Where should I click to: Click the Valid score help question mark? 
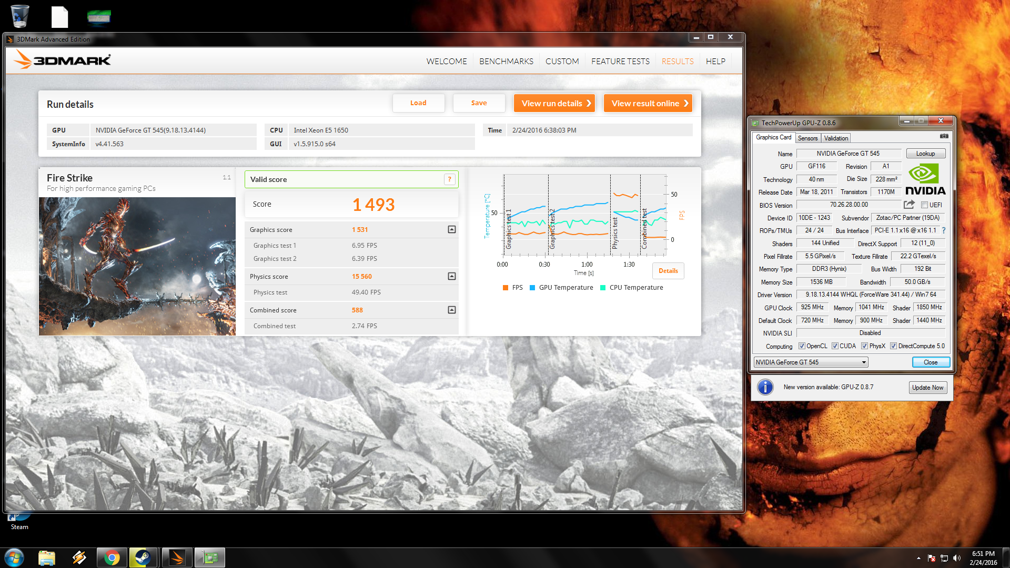[449, 179]
